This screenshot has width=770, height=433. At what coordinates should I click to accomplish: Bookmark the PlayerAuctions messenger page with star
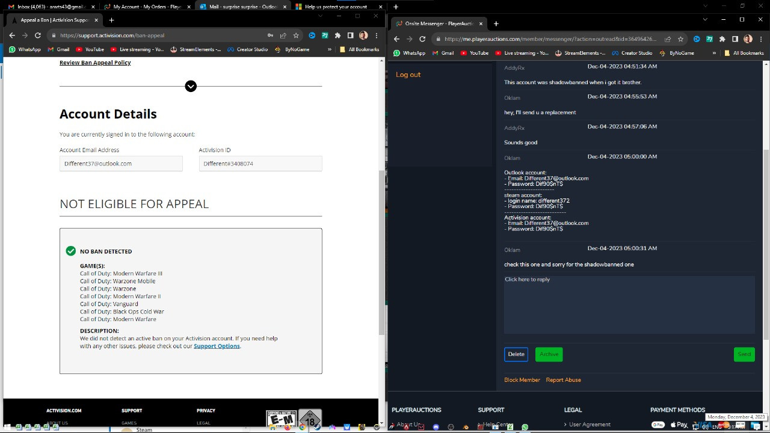point(680,39)
